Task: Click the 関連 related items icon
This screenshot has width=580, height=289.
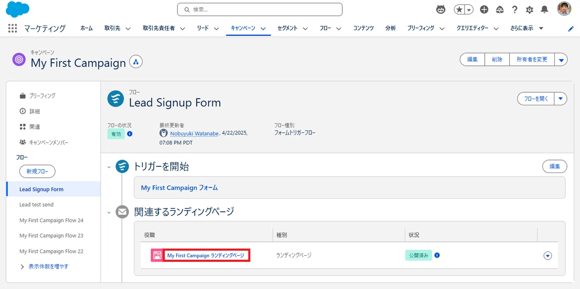Action: point(23,127)
